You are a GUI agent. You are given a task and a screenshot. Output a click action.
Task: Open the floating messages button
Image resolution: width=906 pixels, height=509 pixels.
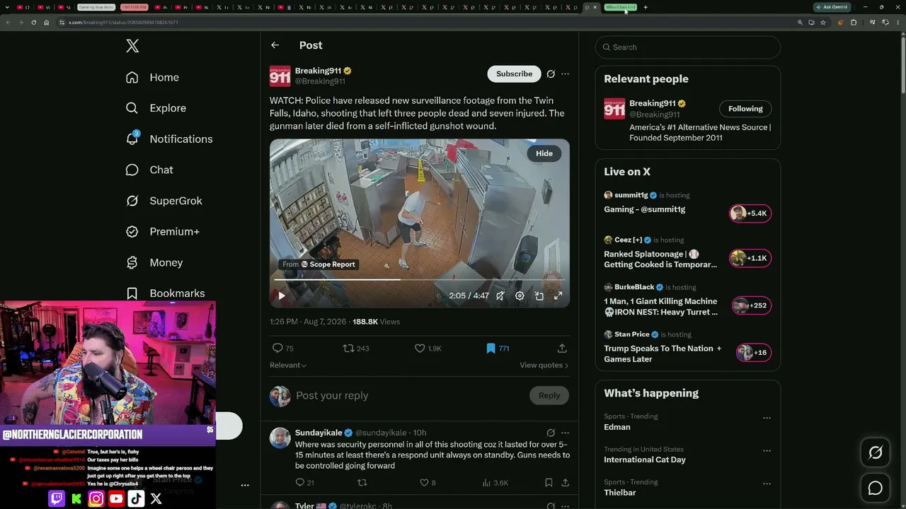[x=876, y=488]
